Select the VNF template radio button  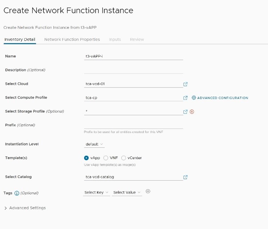[106, 158]
